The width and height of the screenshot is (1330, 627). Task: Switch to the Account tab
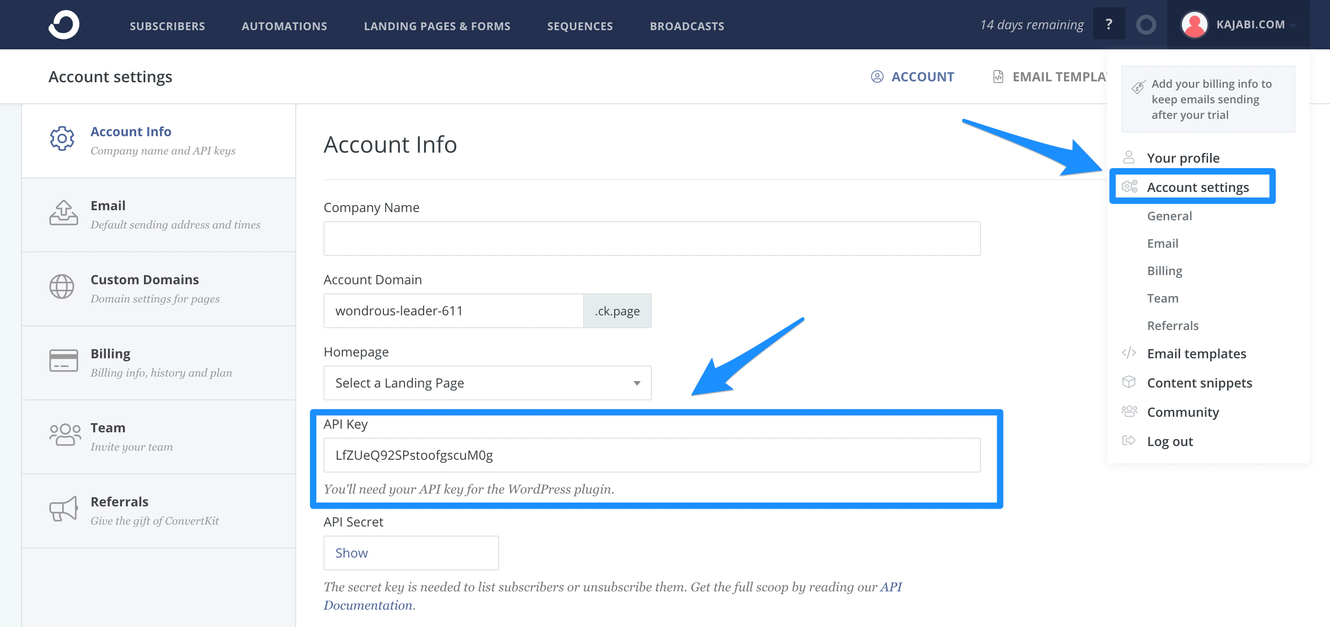click(x=912, y=76)
